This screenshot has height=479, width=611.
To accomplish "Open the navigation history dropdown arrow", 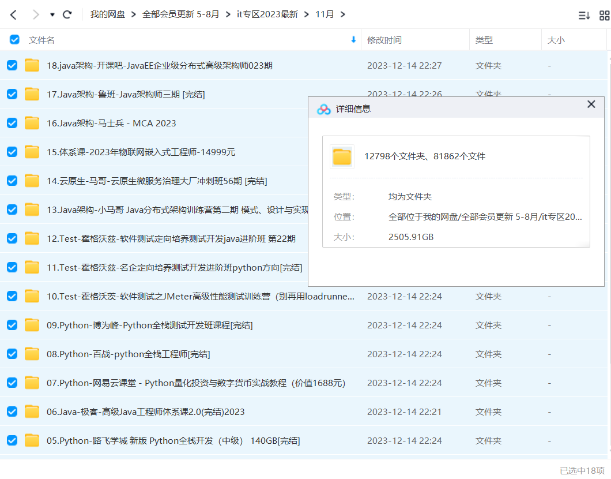I will [x=52, y=14].
